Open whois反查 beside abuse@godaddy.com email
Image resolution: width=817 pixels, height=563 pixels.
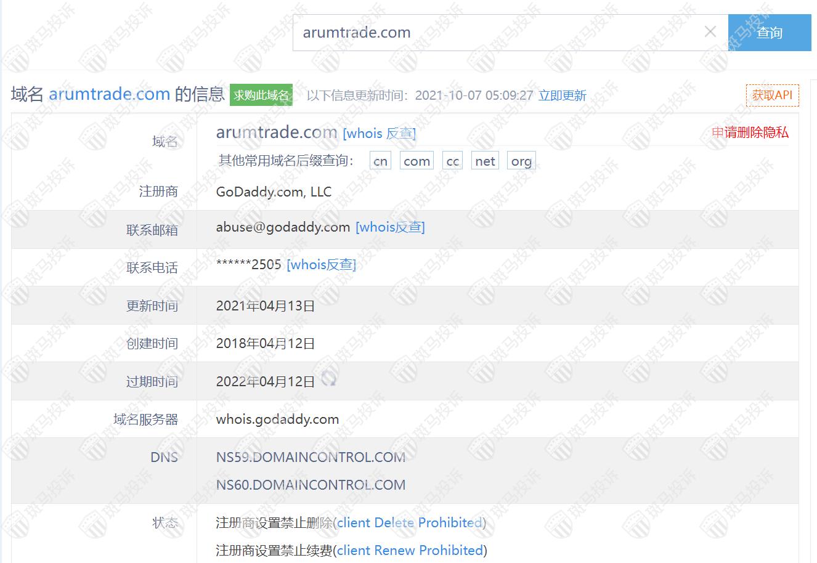390,227
